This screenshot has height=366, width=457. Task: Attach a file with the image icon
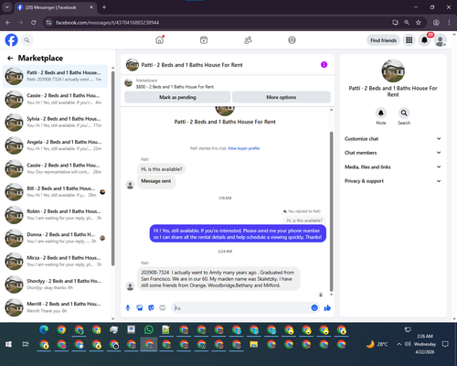point(140,307)
